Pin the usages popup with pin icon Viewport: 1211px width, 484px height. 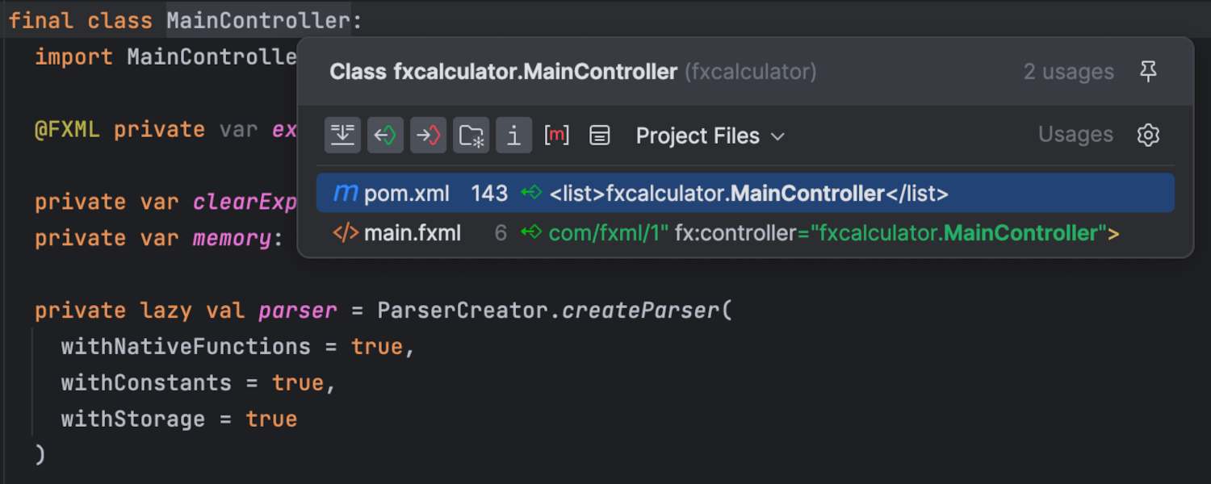tap(1148, 72)
